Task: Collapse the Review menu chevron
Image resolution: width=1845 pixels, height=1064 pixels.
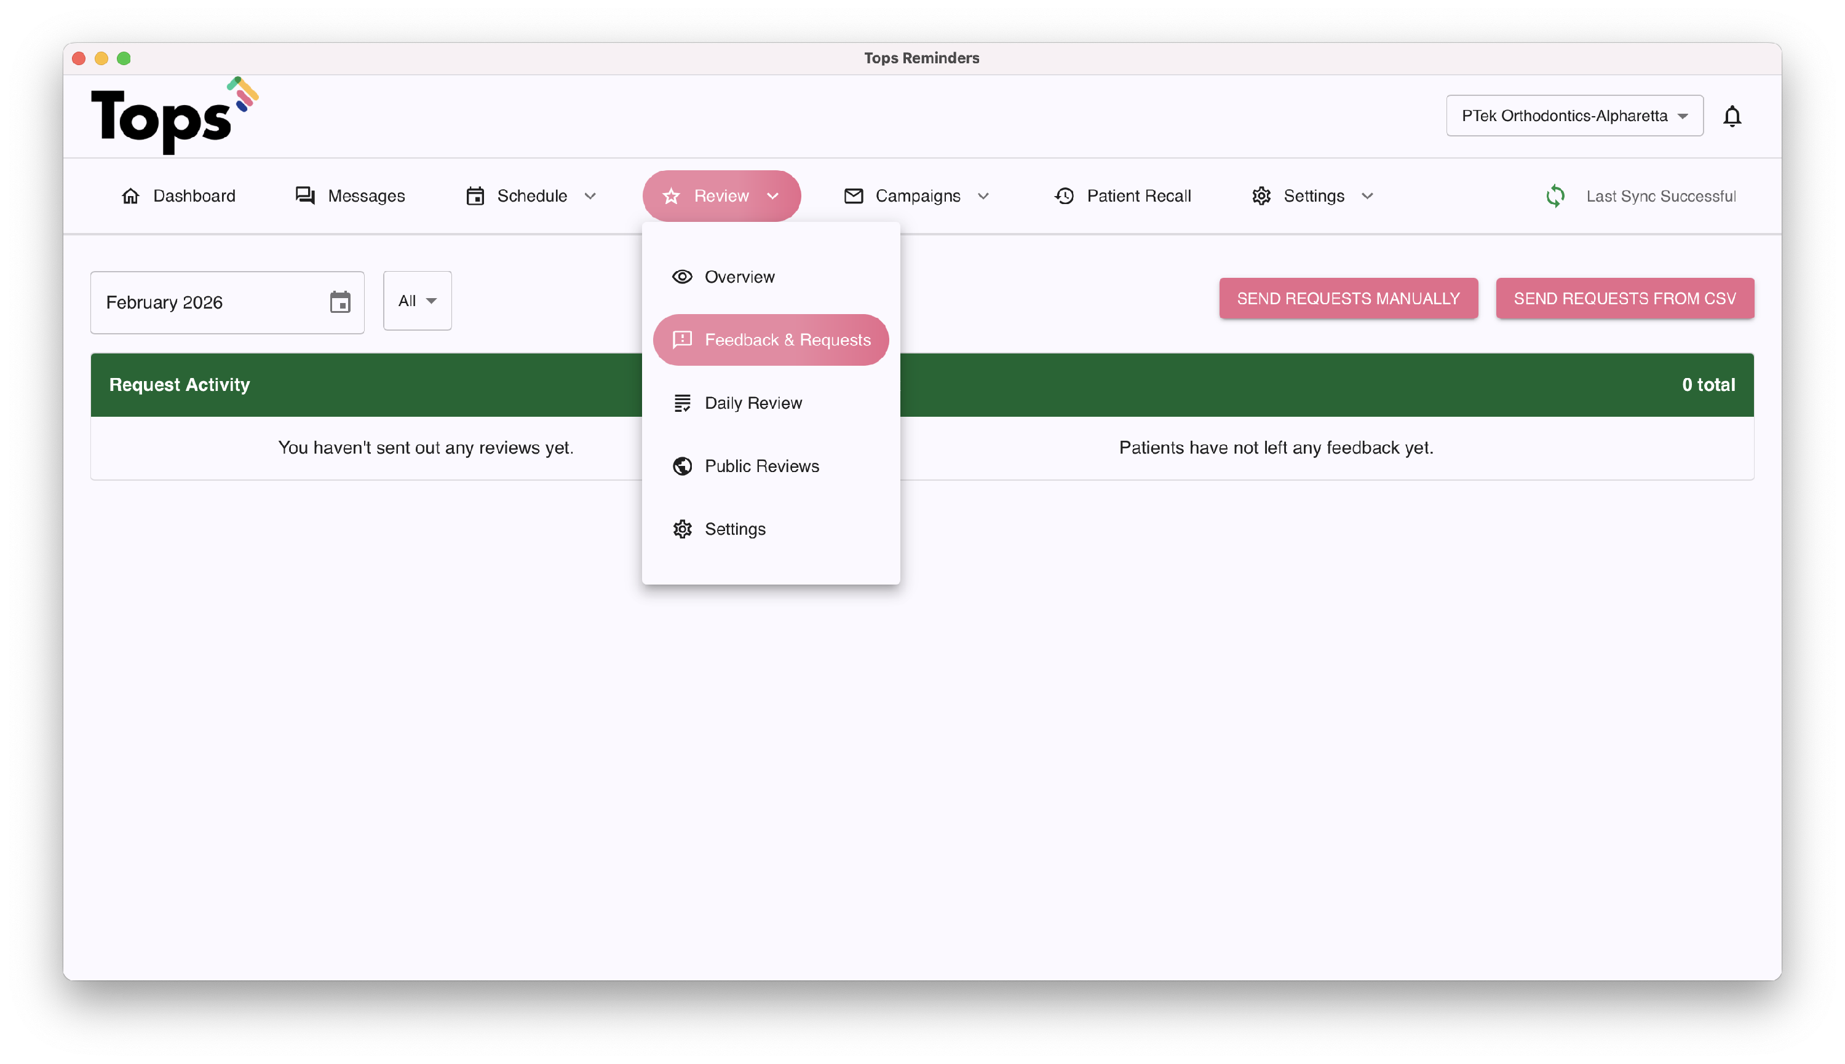Action: tap(772, 196)
